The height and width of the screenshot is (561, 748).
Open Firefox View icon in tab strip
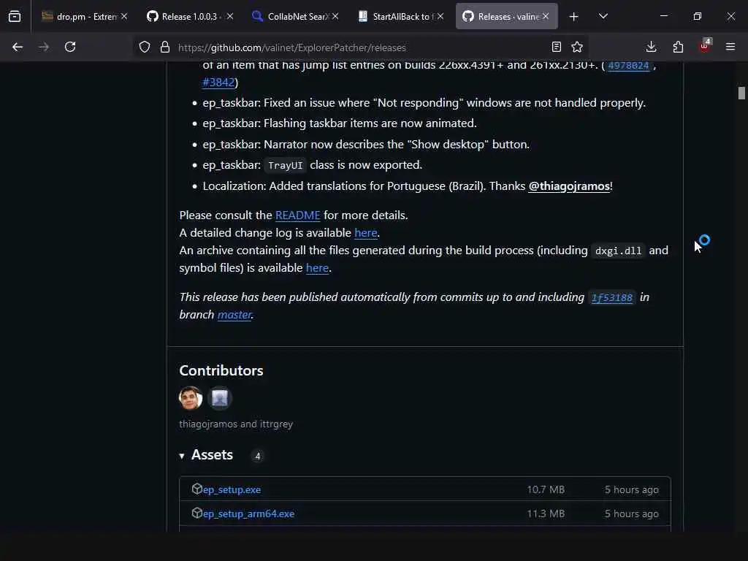pyautogui.click(x=15, y=16)
